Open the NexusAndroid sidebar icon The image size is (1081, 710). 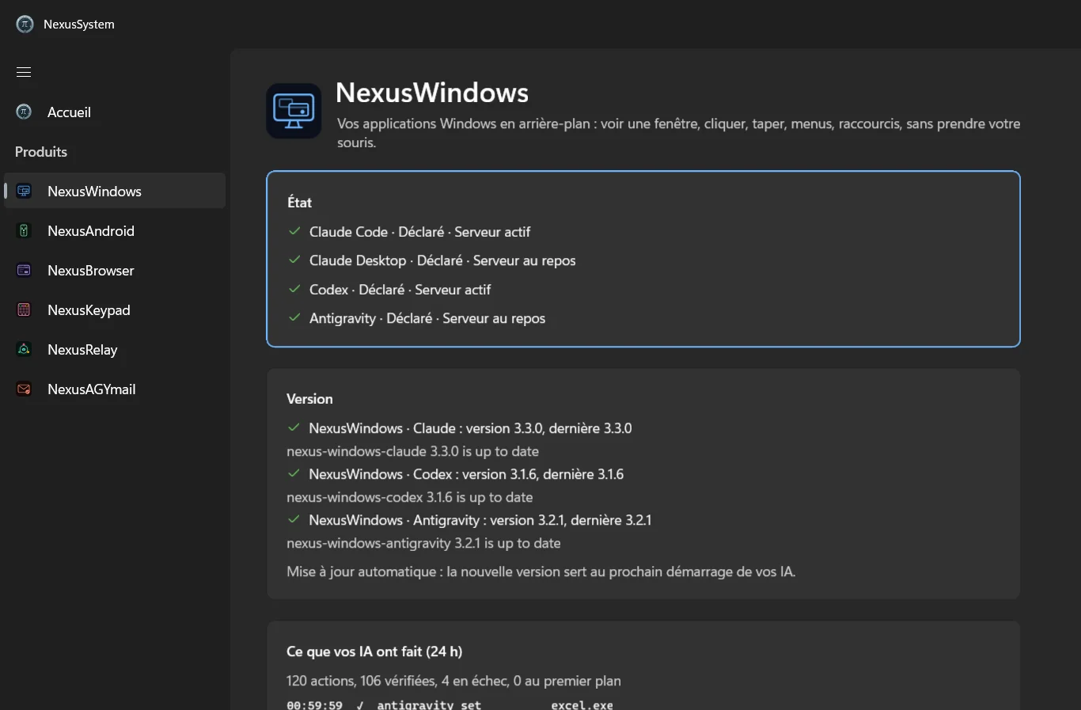tap(24, 230)
